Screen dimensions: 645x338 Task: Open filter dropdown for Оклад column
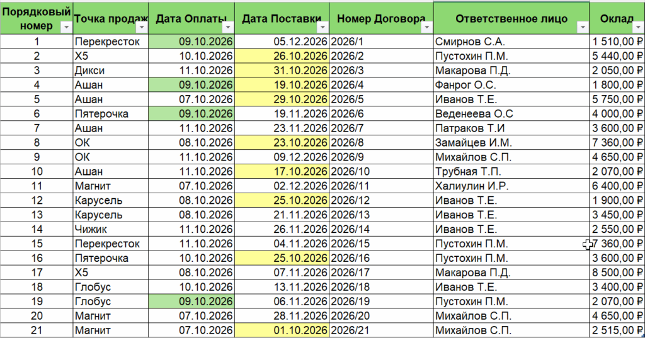(638, 27)
